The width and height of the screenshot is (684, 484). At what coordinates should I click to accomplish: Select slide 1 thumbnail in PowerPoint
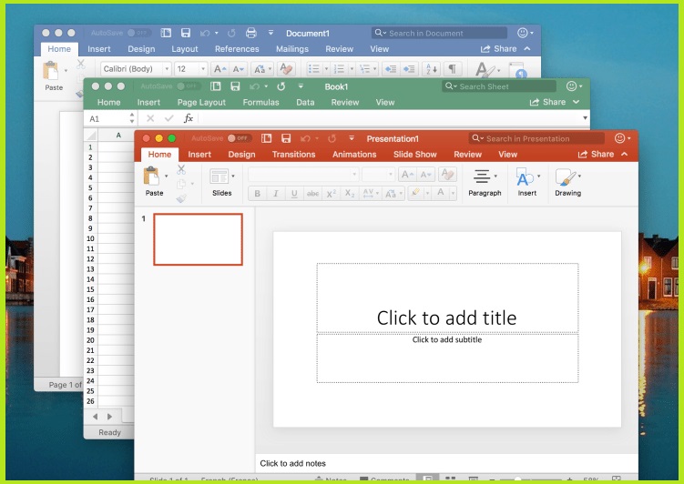198,239
